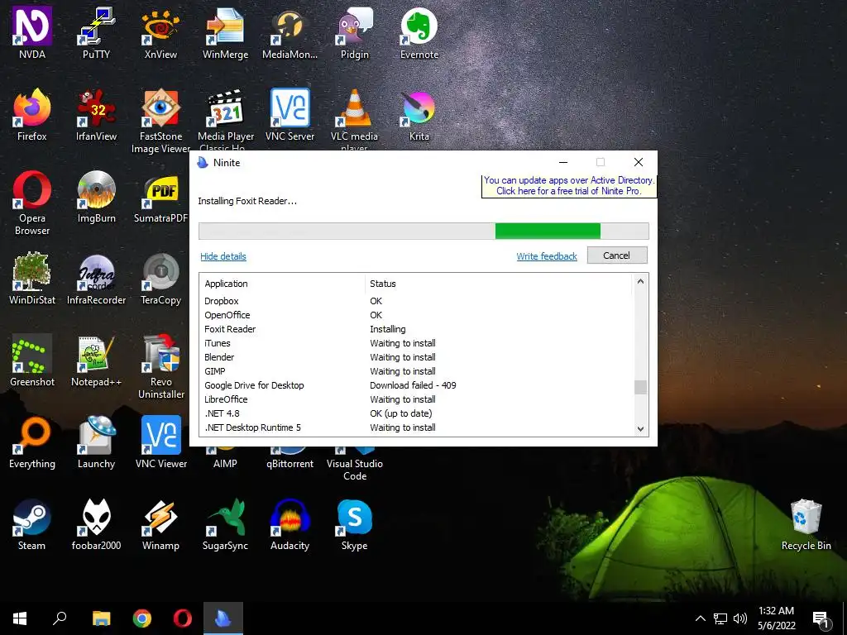Image resolution: width=847 pixels, height=635 pixels.
Task: Click the Application column header
Action: tap(283, 284)
